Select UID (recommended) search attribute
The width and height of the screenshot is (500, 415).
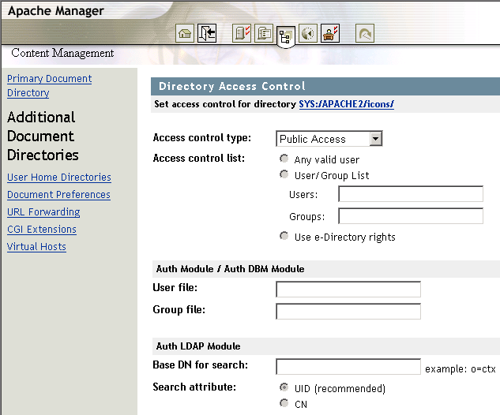click(x=284, y=387)
